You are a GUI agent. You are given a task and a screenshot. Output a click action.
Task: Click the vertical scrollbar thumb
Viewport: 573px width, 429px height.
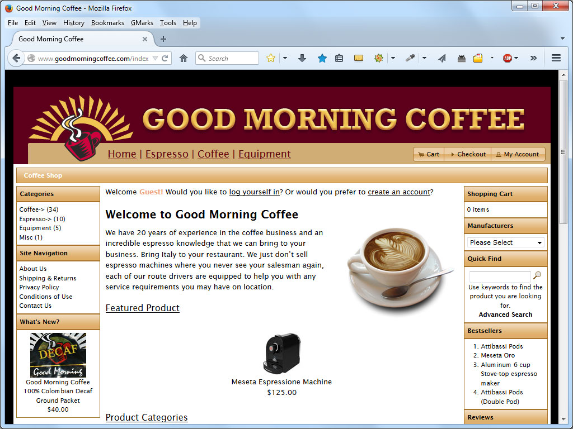563,151
